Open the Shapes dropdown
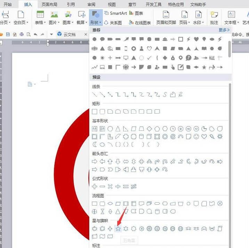 click(96, 17)
